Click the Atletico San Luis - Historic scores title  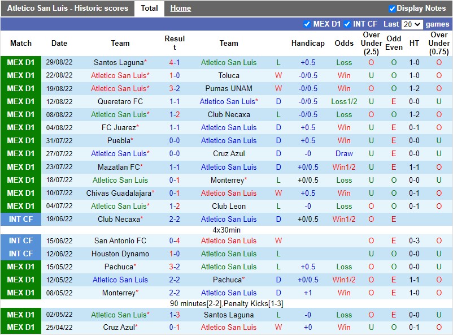[x=68, y=8]
